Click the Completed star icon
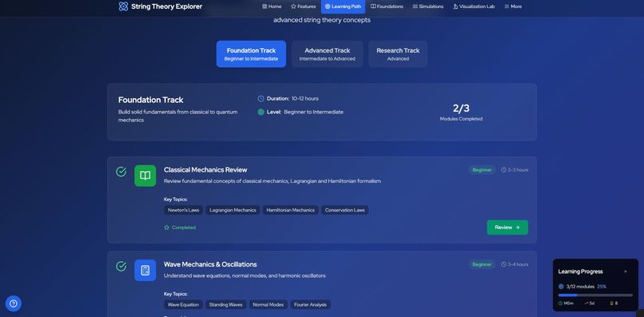644x317 pixels. click(167, 227)
